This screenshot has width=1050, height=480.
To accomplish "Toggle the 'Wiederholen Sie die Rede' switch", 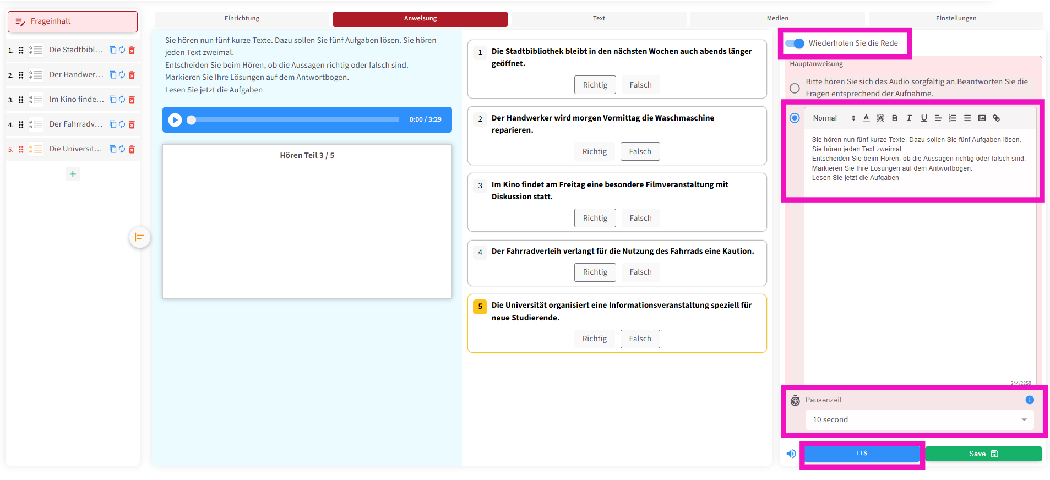I will (x=795, y=43).
